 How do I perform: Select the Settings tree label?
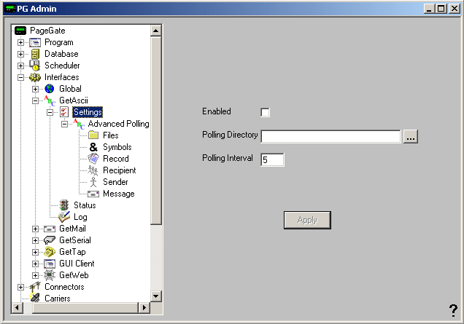click(x=88, y=112)
